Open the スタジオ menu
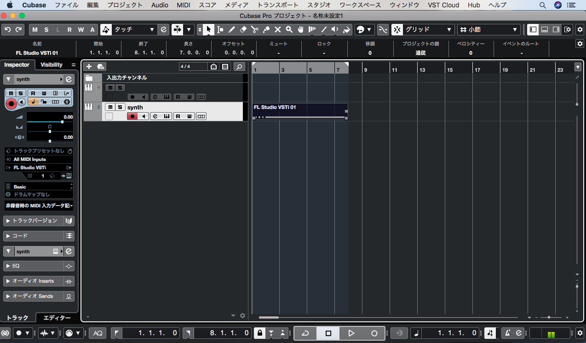The width and height of the screenshot is (586, 343). pos(319,5)
